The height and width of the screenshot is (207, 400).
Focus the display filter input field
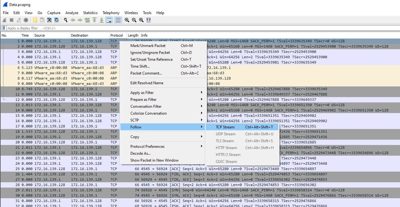(x=203, y=28)
